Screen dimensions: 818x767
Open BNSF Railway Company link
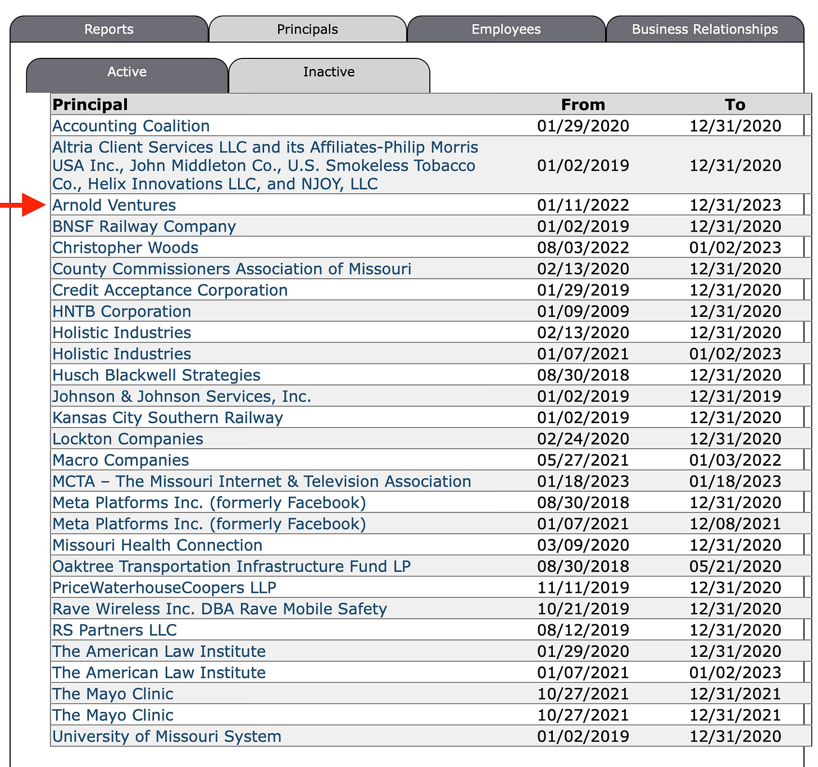click(144, 226)
